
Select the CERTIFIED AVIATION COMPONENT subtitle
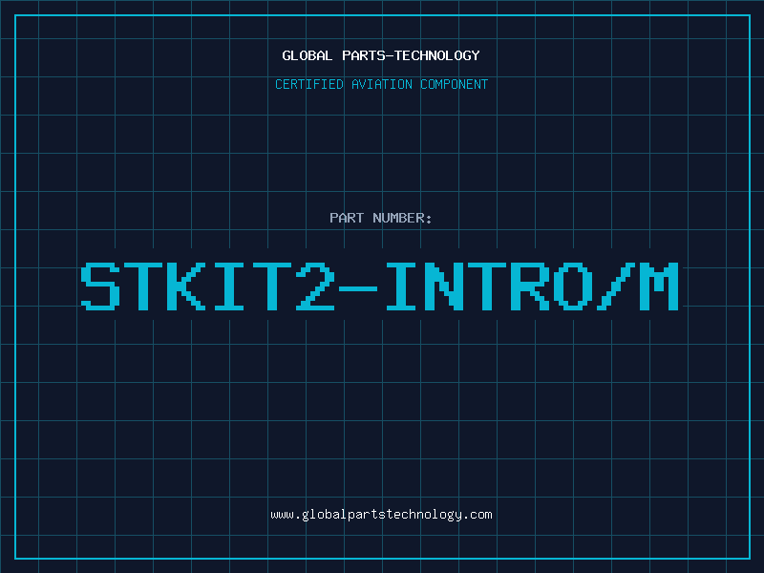coord(381,84)
